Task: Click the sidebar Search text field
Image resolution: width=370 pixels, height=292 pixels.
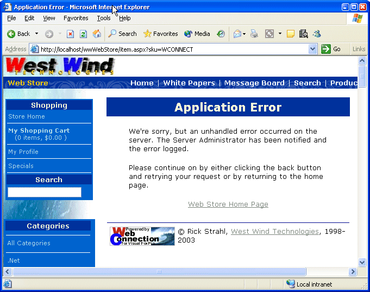Action: pyautogui.click(x=45, y=192)
